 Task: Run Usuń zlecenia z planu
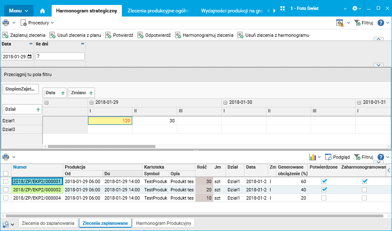75,35
